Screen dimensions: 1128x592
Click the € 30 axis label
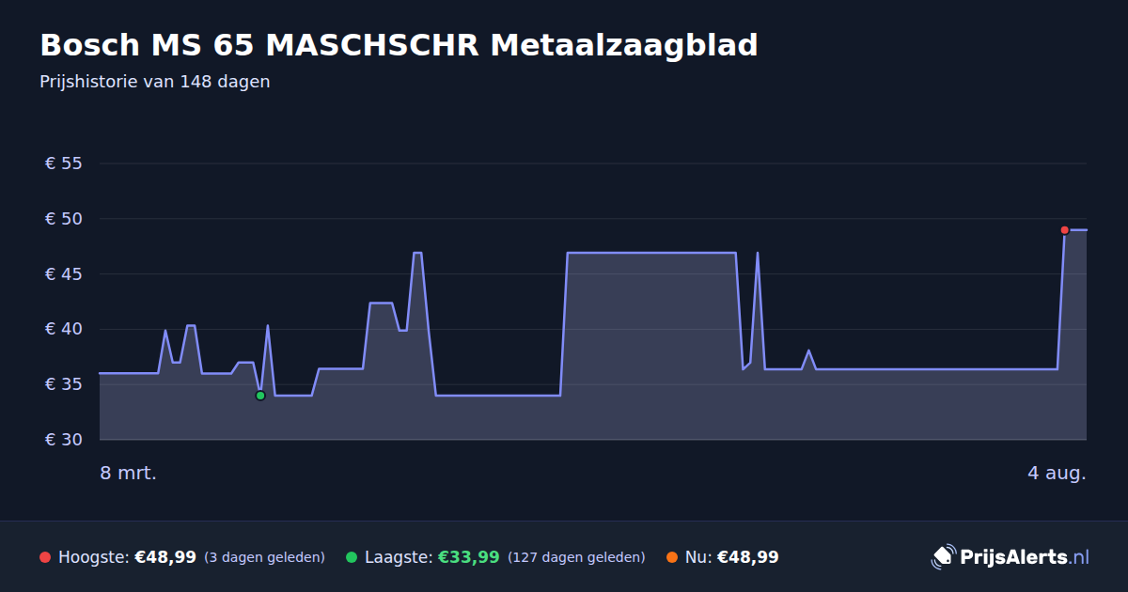pos(64,440)
